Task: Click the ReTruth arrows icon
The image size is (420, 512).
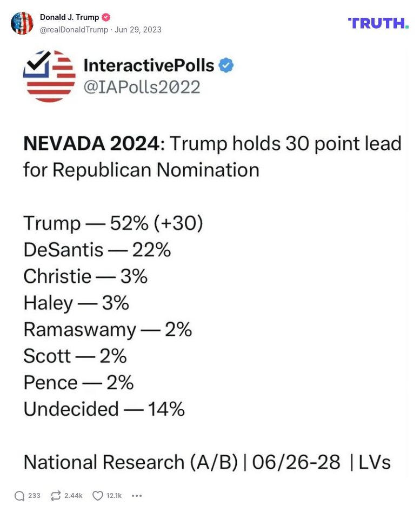Action: 56,496
